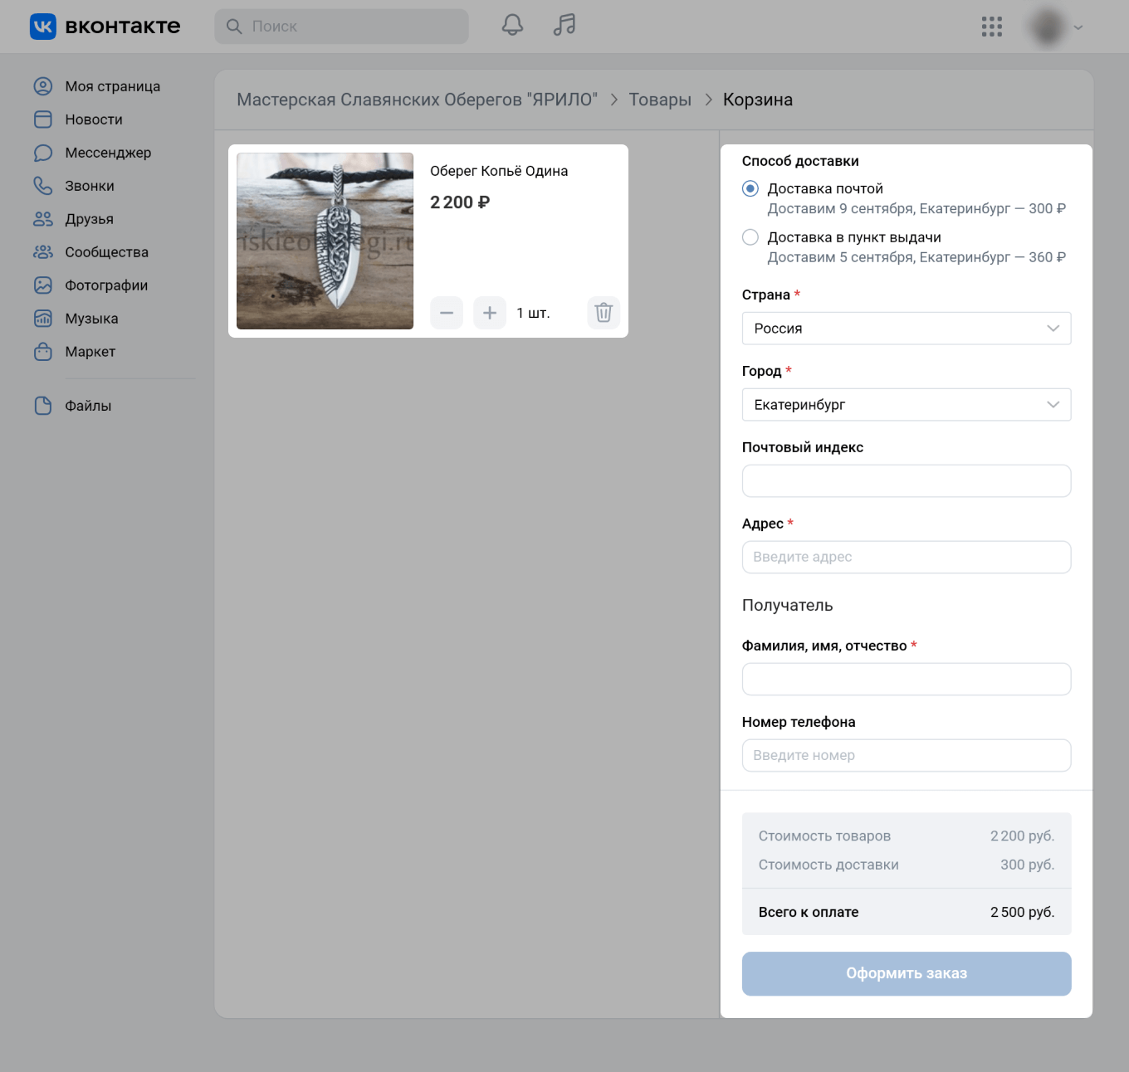Open the music player icon
This screenshot has width=1129, height=1072.
point(564,26)
